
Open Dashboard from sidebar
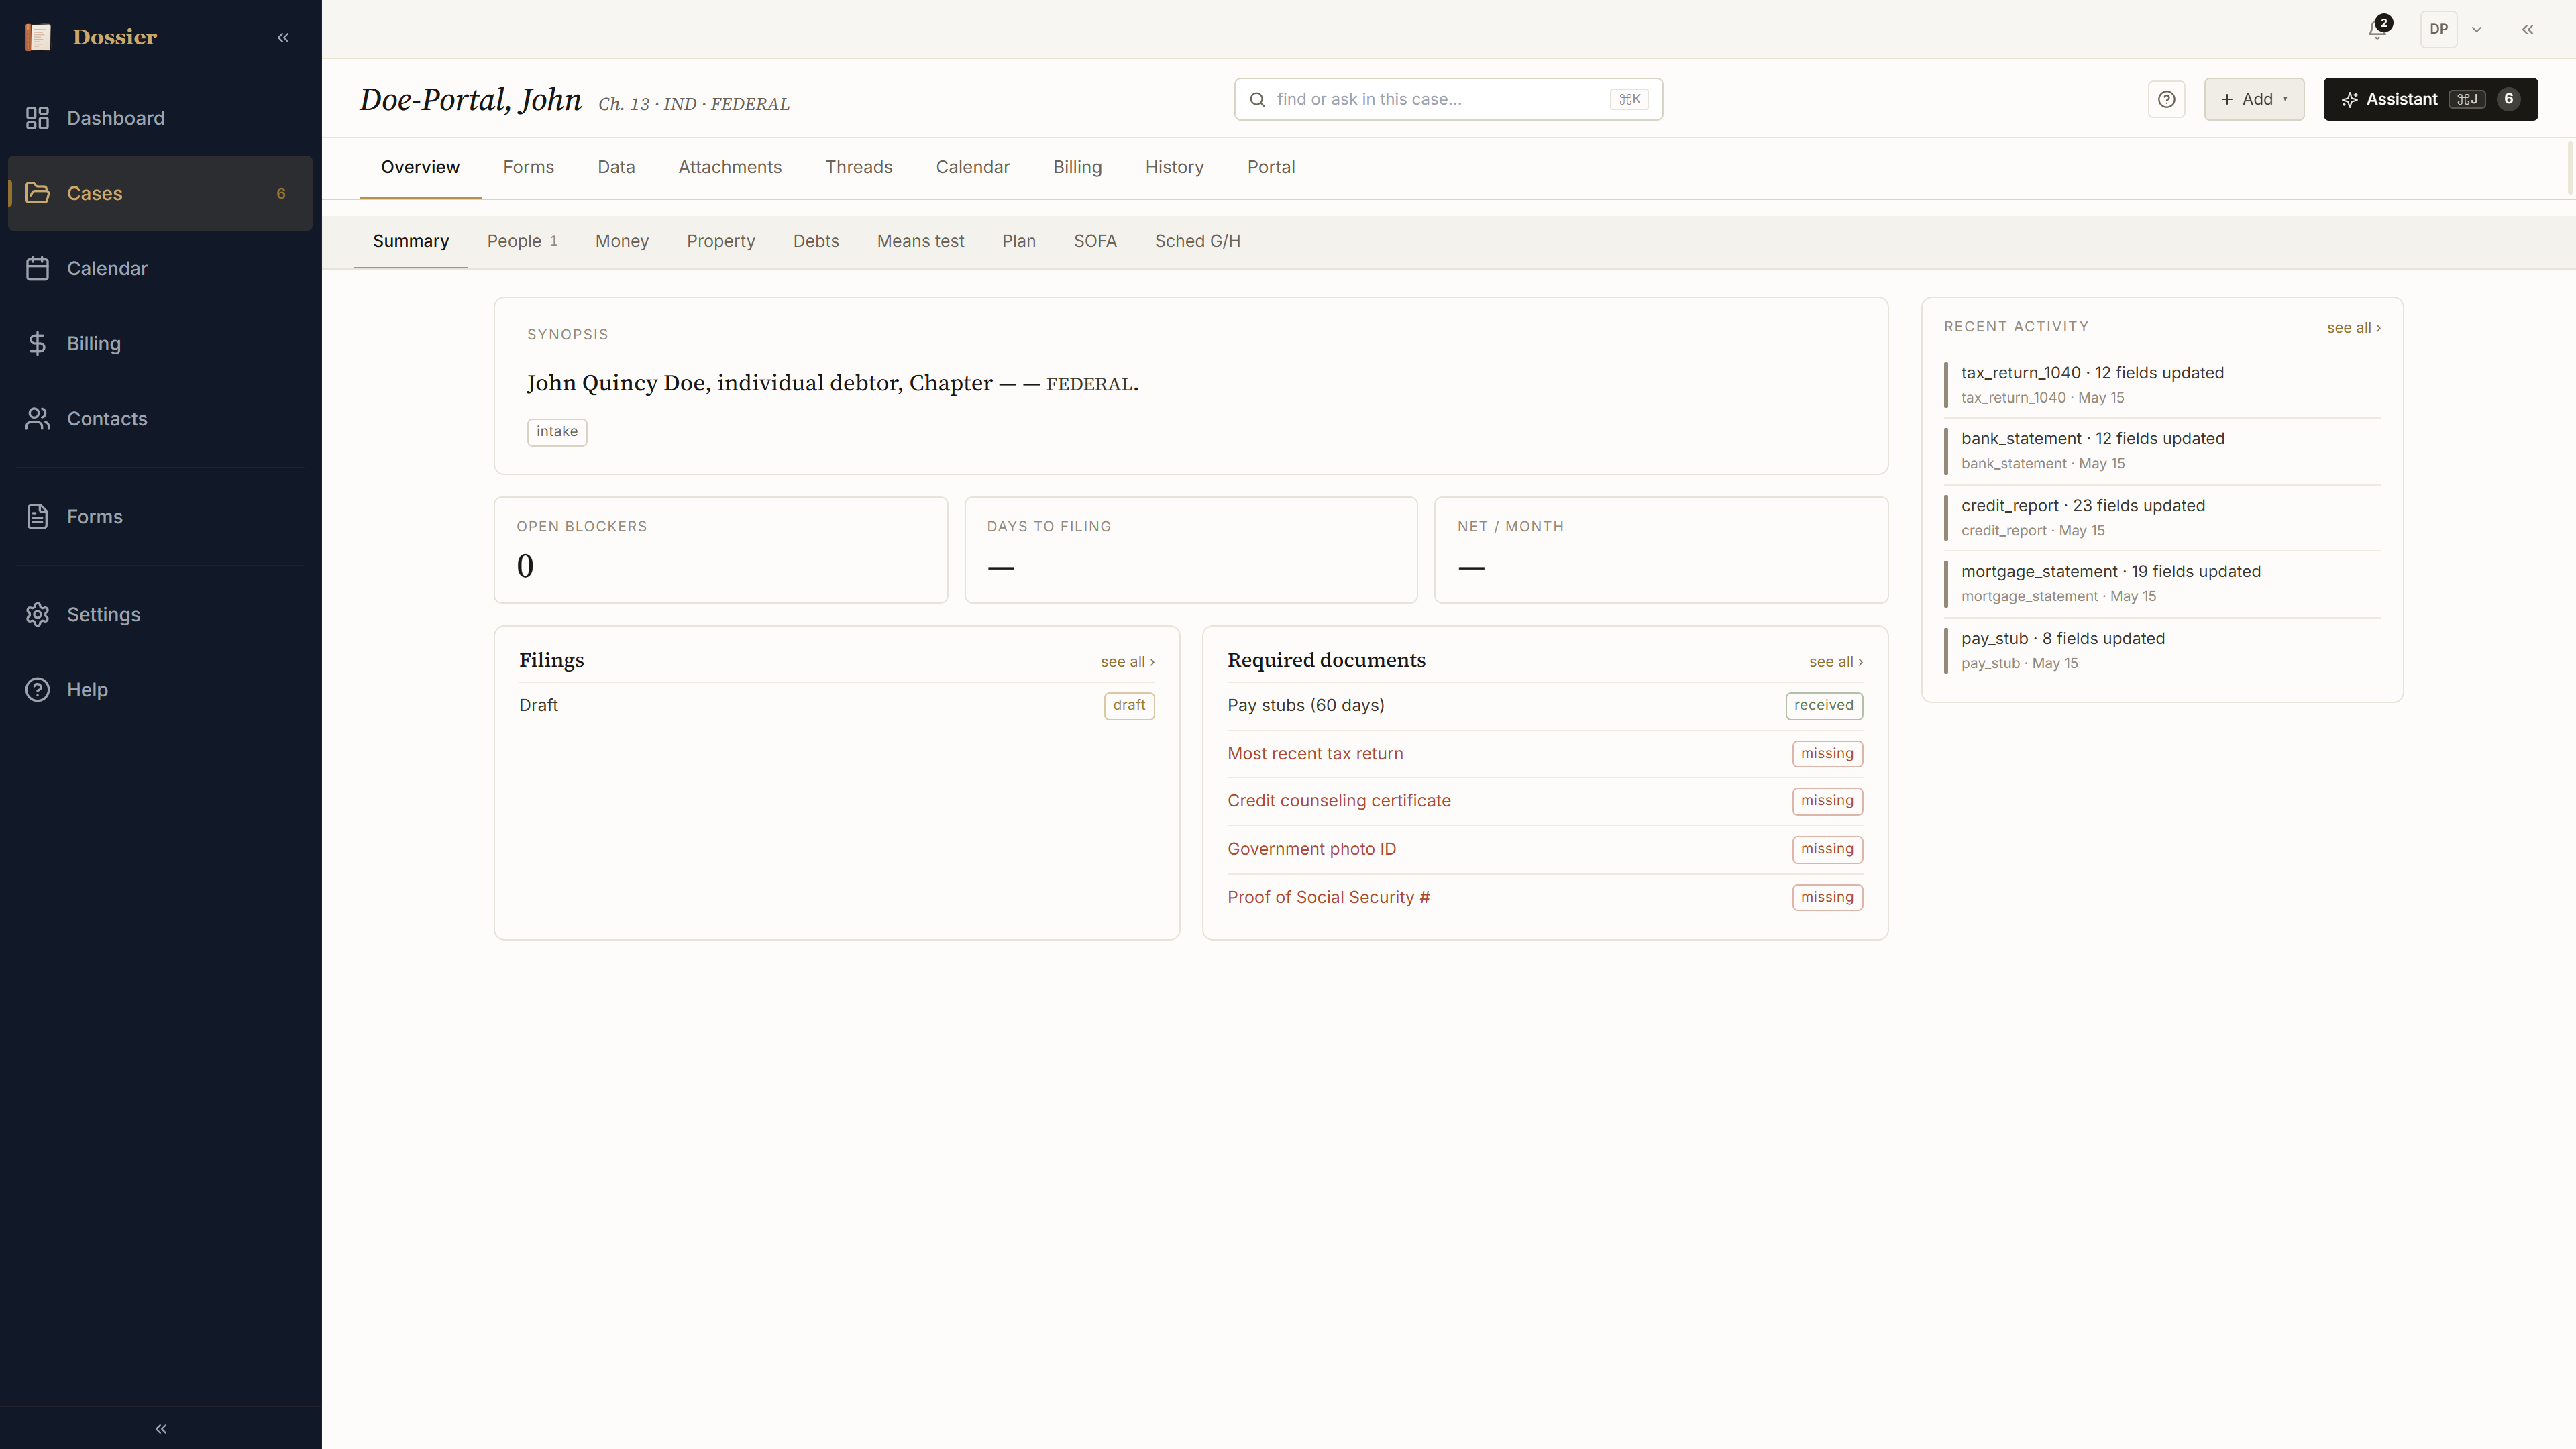tap(160, 118)
